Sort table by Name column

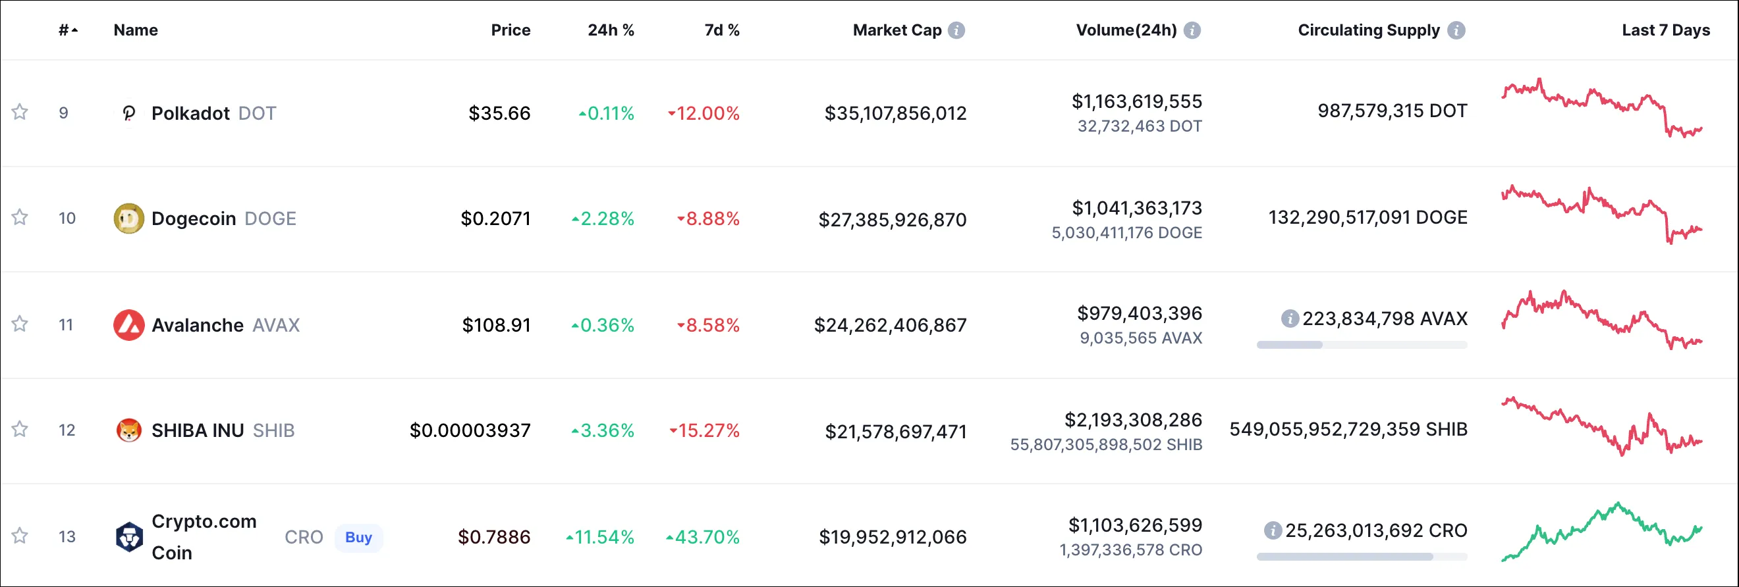click(x=136, y=30)
